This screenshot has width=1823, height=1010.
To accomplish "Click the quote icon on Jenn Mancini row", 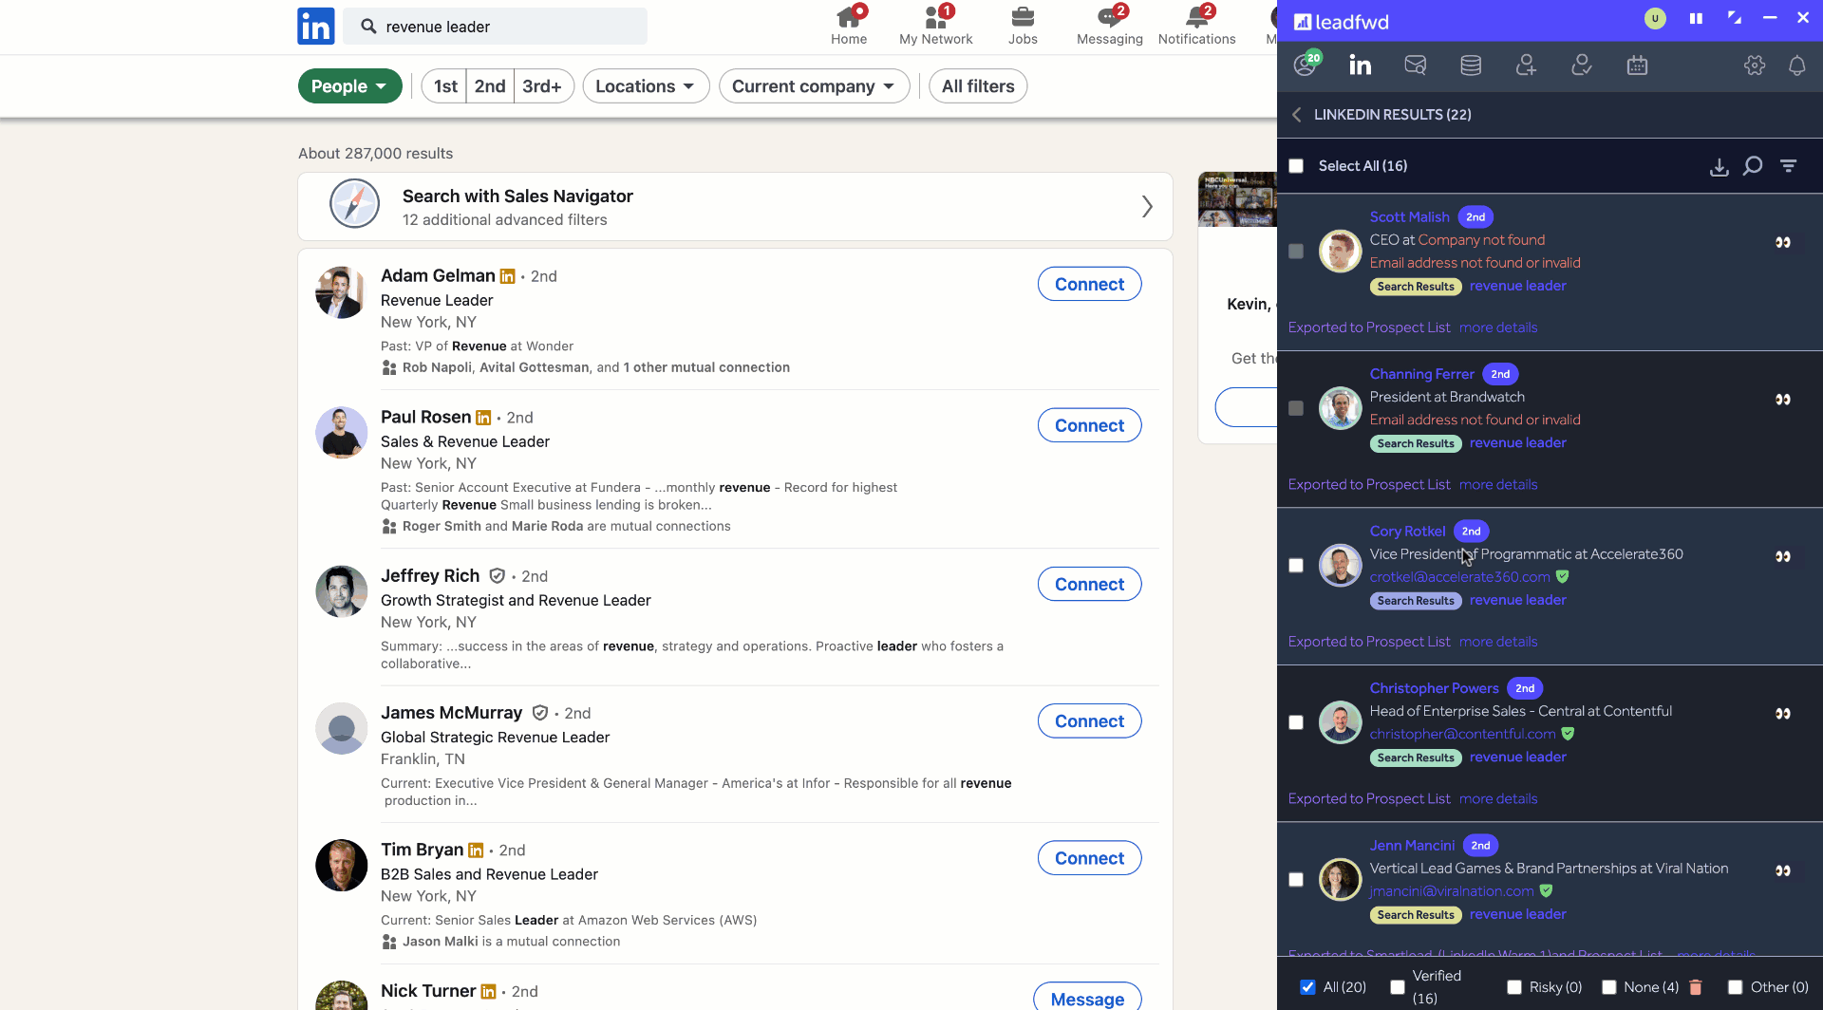I will [x=1783, y=870].
